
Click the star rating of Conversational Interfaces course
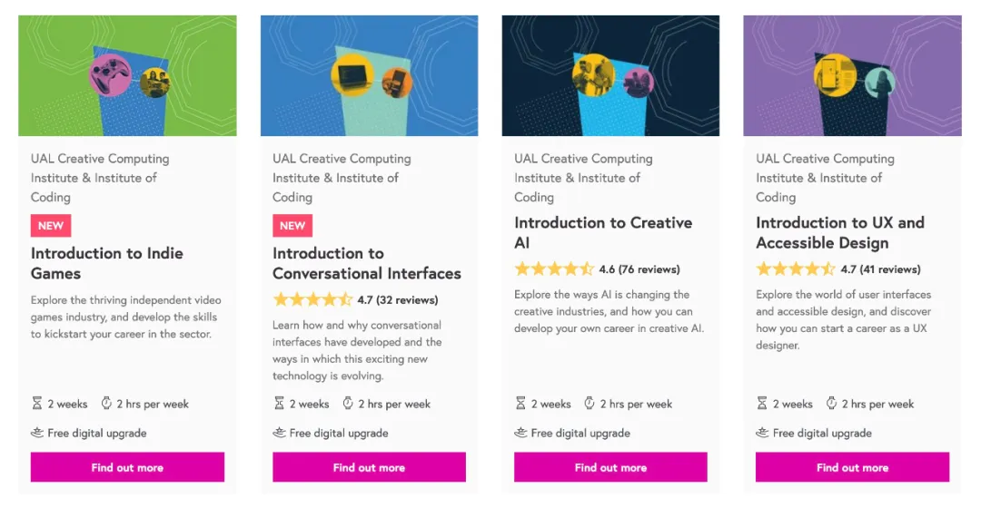point(312,300)
